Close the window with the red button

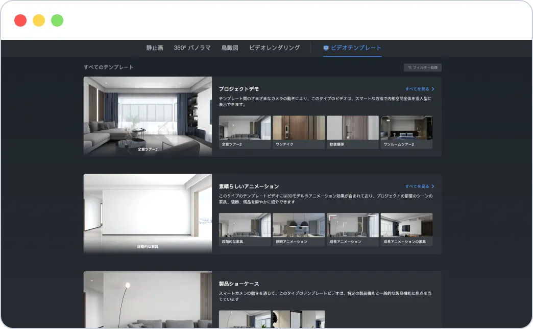pos(20,20)
